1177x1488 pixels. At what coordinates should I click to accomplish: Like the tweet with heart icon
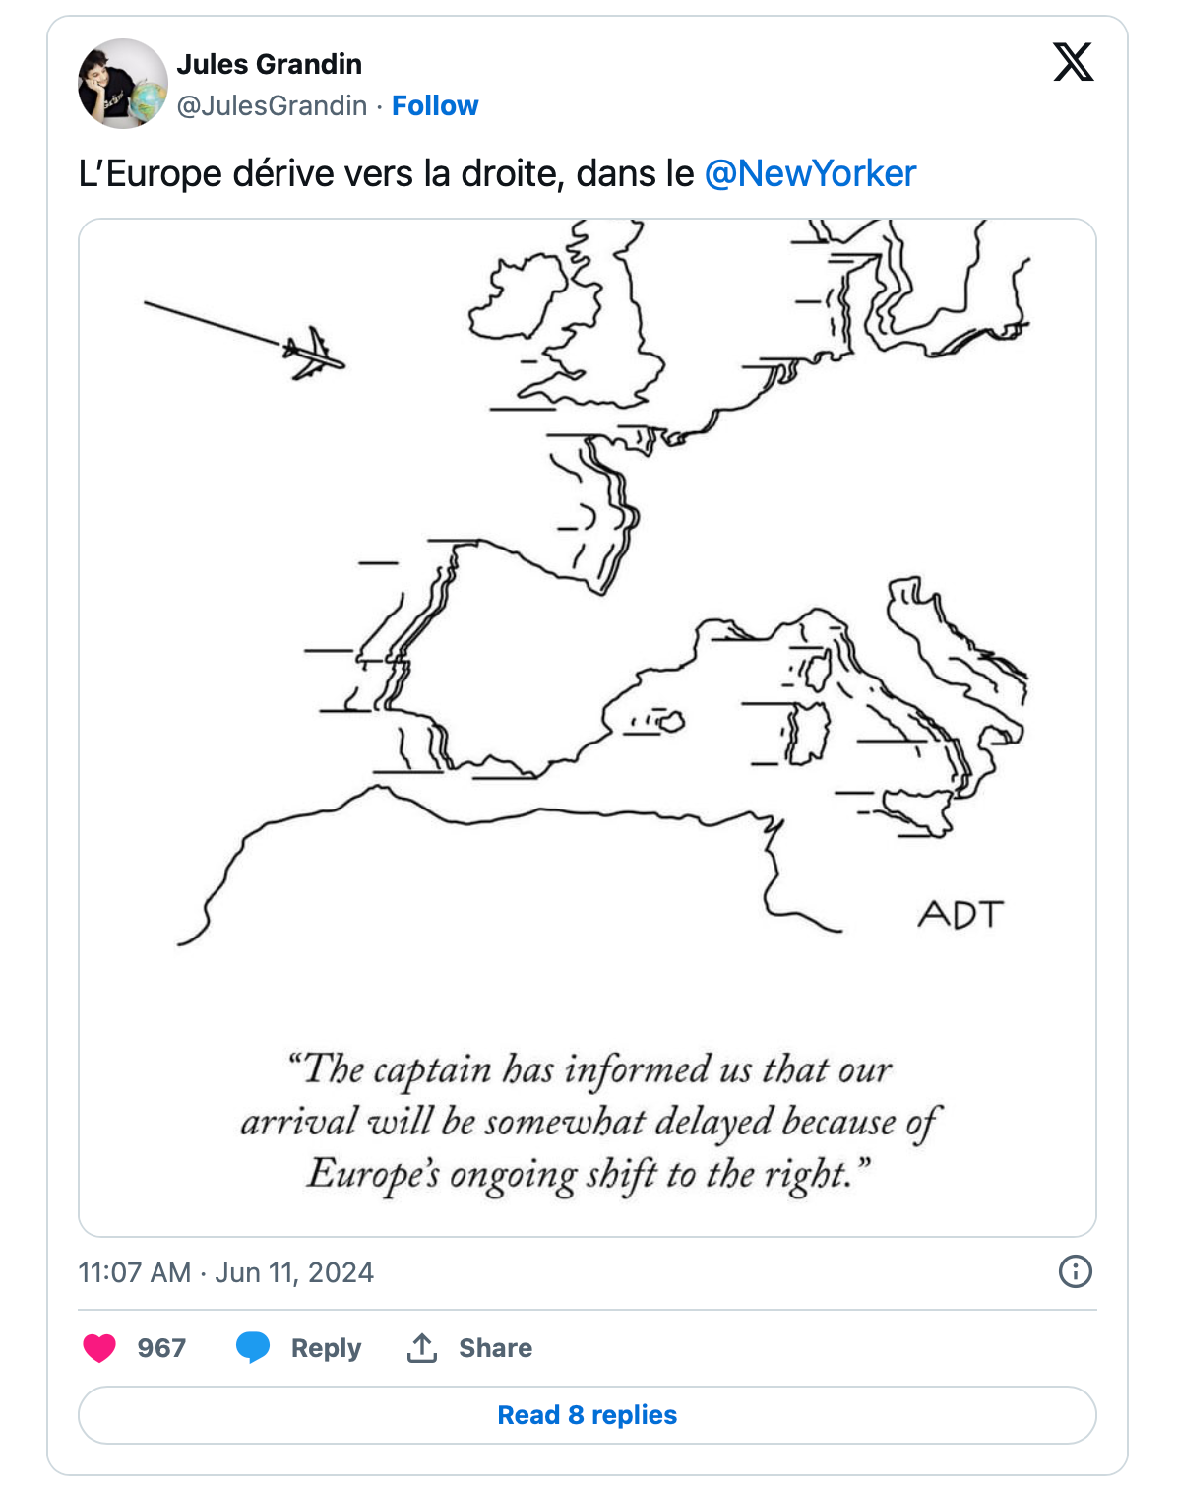99,1347
